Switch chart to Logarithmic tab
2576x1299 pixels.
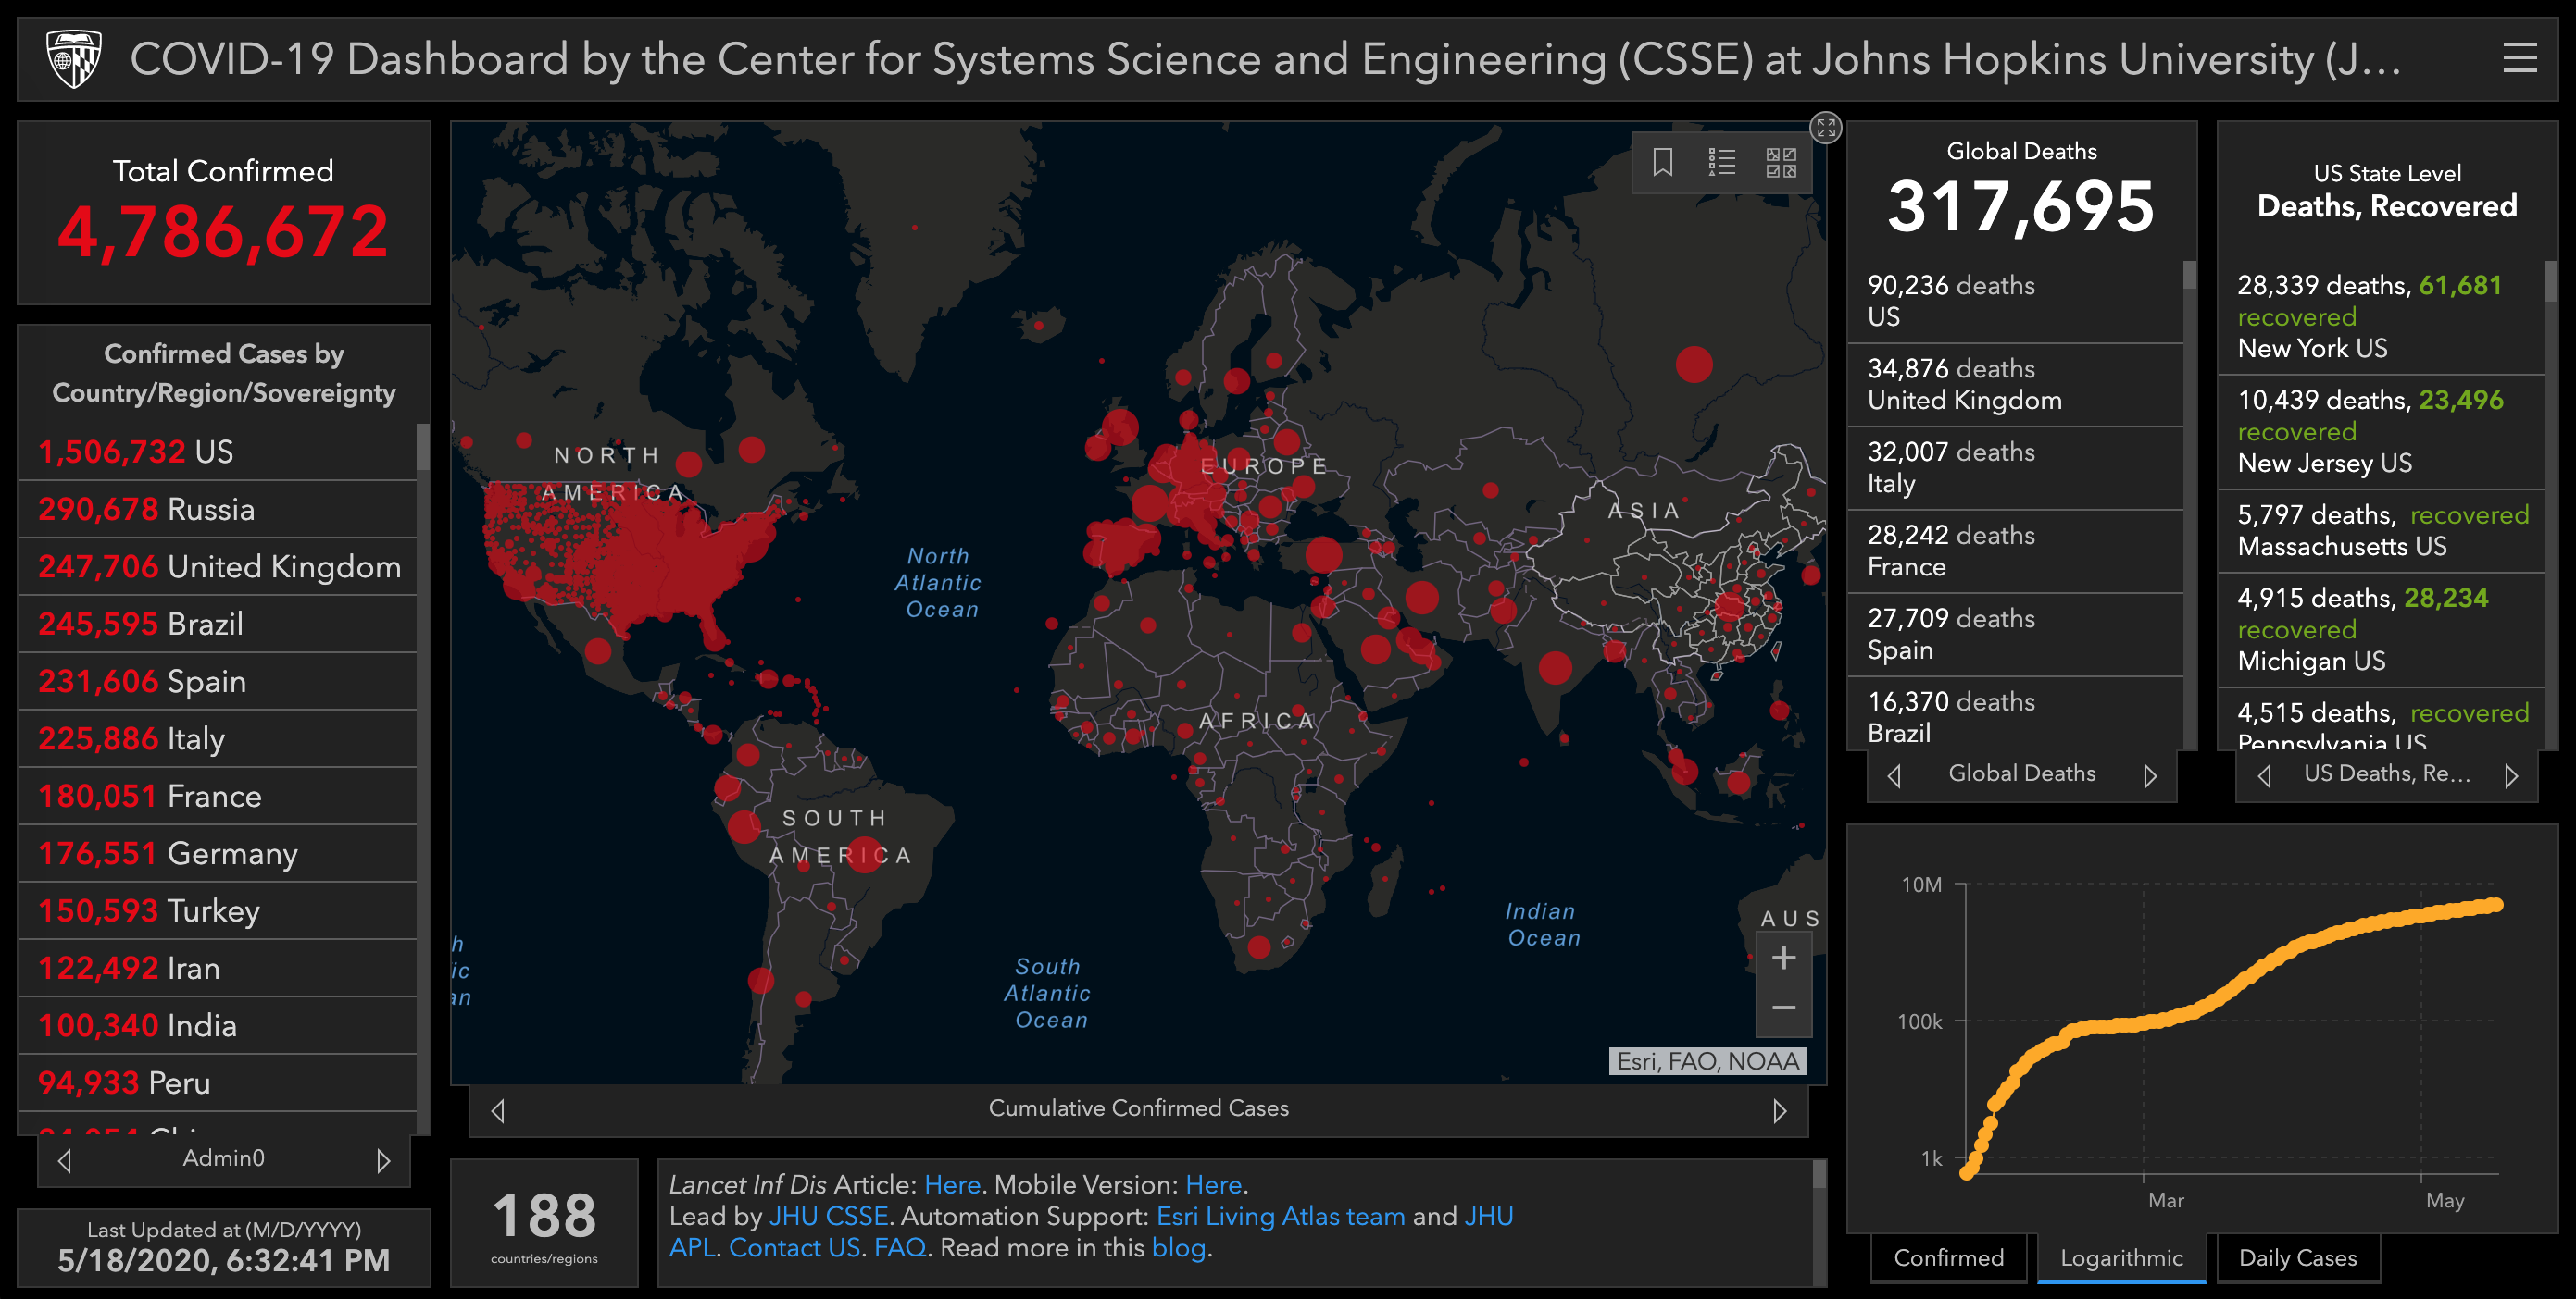tap(2121, 1258)
